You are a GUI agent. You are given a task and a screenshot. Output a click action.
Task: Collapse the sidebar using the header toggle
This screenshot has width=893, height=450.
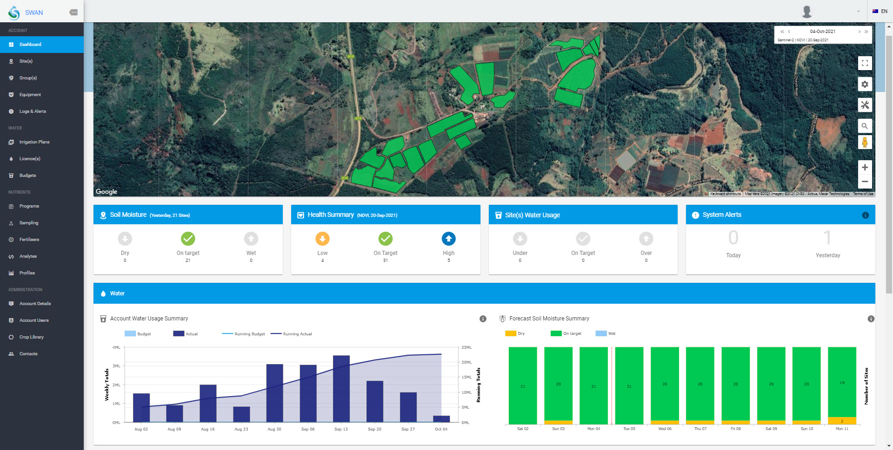(x=73, y=13)
